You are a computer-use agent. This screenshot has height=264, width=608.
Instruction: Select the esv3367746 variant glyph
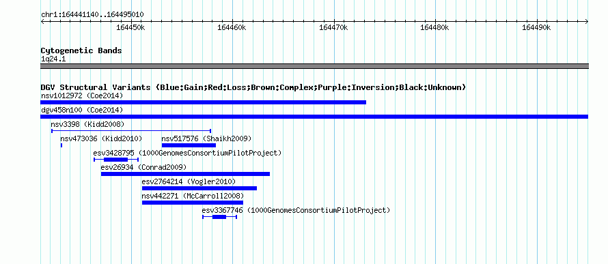coord(219,217)
